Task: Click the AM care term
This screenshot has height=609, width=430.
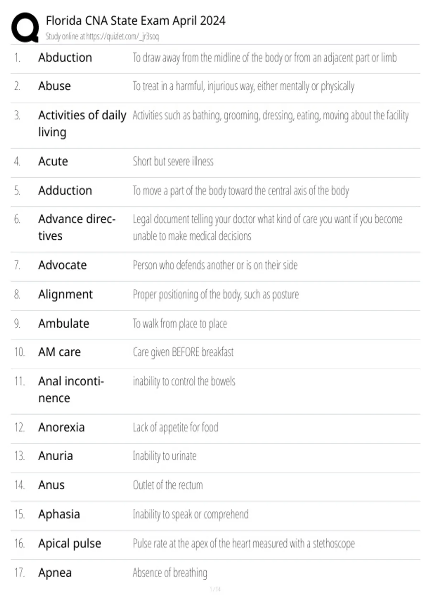Action: pyautogui.click(x=59, y=352)
